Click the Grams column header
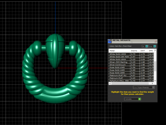The height and width of the screenshot is (125, 166). pos(135,51)
